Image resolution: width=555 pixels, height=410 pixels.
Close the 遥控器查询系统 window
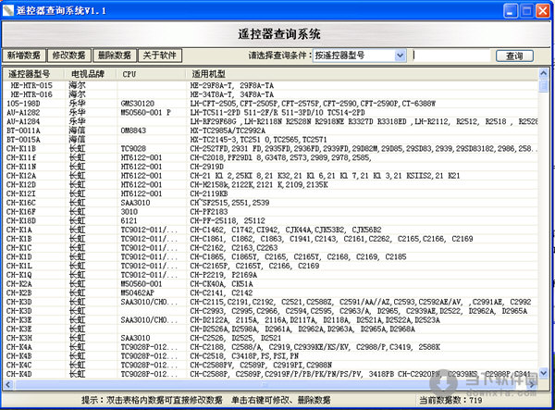tap(543, 11)
